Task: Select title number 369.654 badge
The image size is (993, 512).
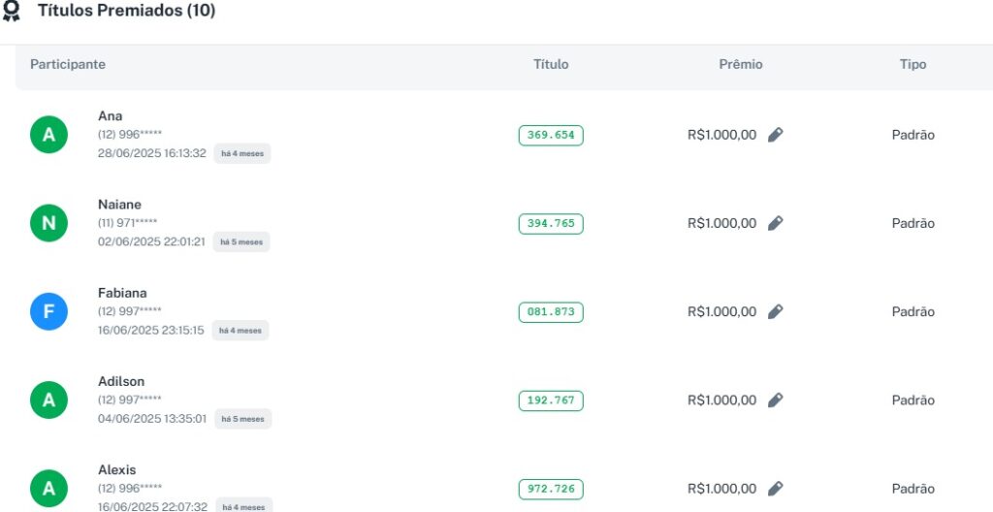Action: (x=551, y=135)
